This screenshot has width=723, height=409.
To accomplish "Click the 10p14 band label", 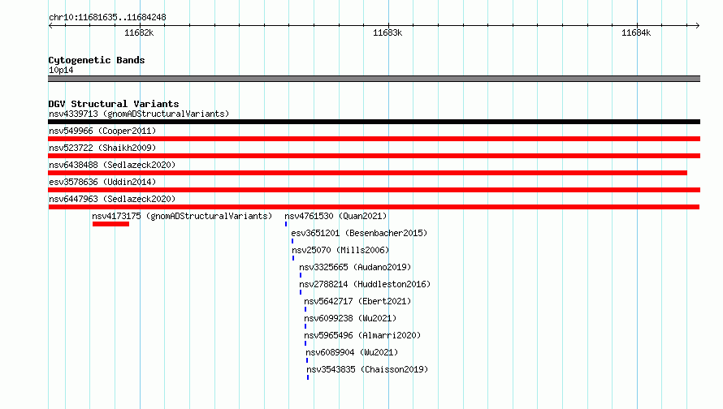I will tap(61, 70).
